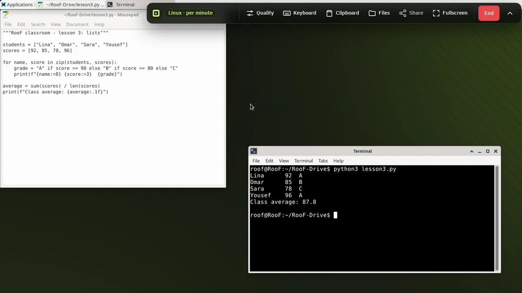Switch to the lesson3.py Mousepad taskbar button
This screenshot has height=293, width=522.
[x=71, y=4]
